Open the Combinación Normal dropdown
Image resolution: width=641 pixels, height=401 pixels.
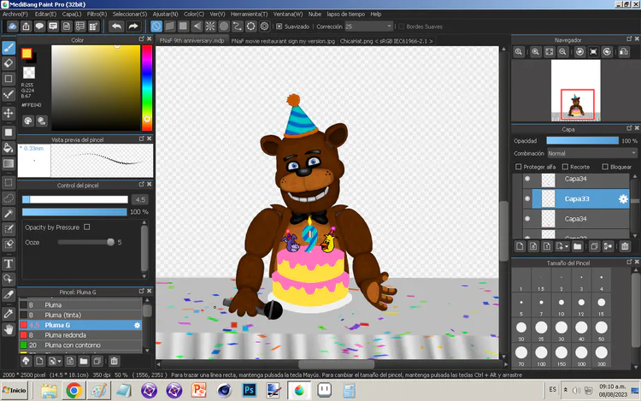(592, 153)
